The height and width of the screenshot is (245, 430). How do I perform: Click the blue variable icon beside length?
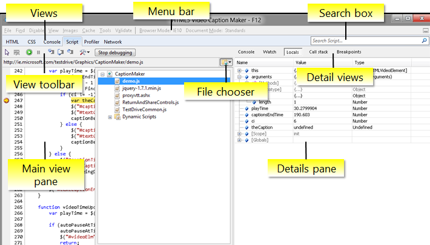[x=254, y=102]
